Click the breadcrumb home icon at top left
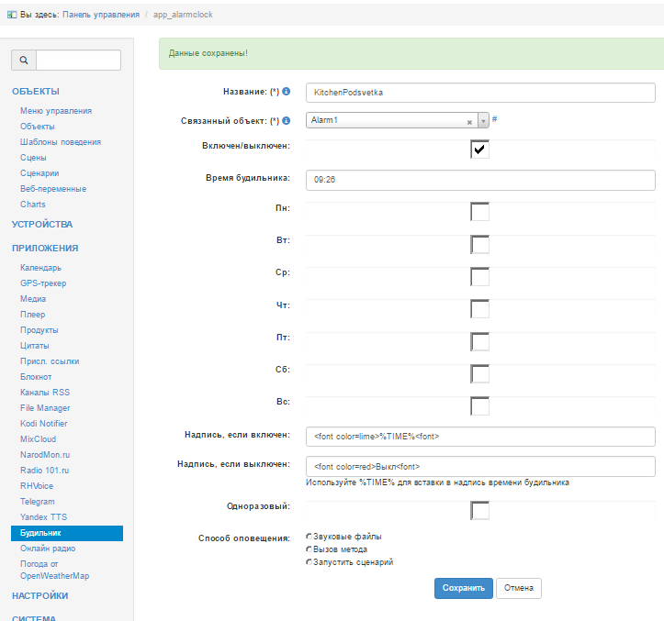664x621 pixels. (x=11, y=16)
